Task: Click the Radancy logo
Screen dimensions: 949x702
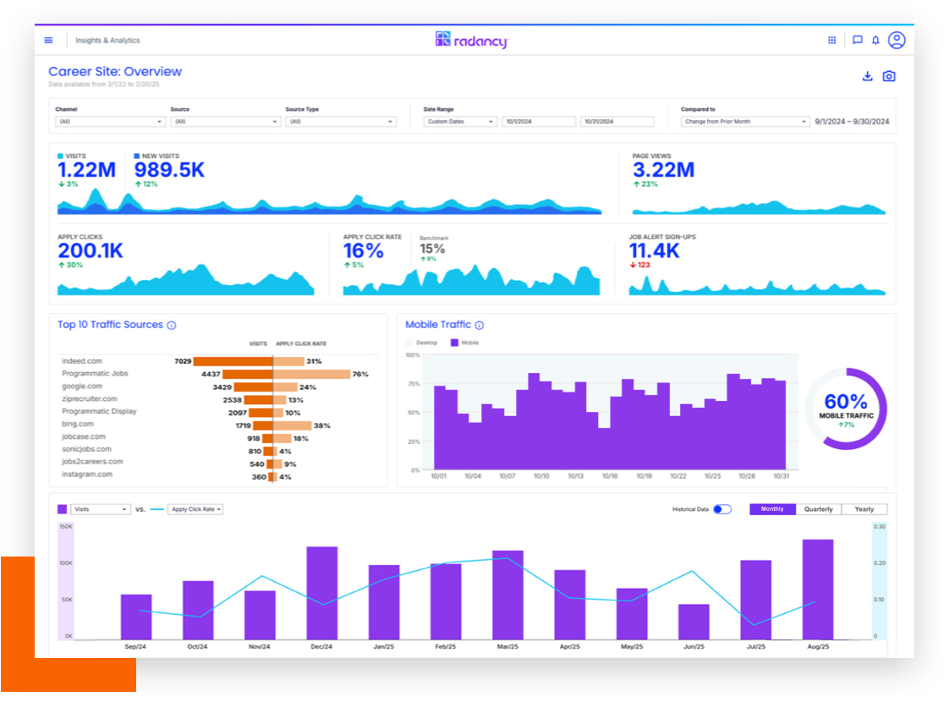Action: point(471,40)
